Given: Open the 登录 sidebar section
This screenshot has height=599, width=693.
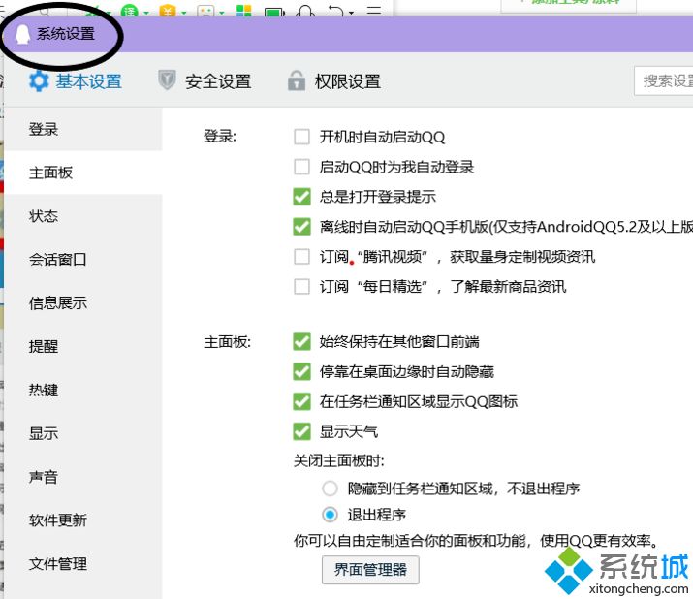Looking at the screenshot, I should click(83, 129).
